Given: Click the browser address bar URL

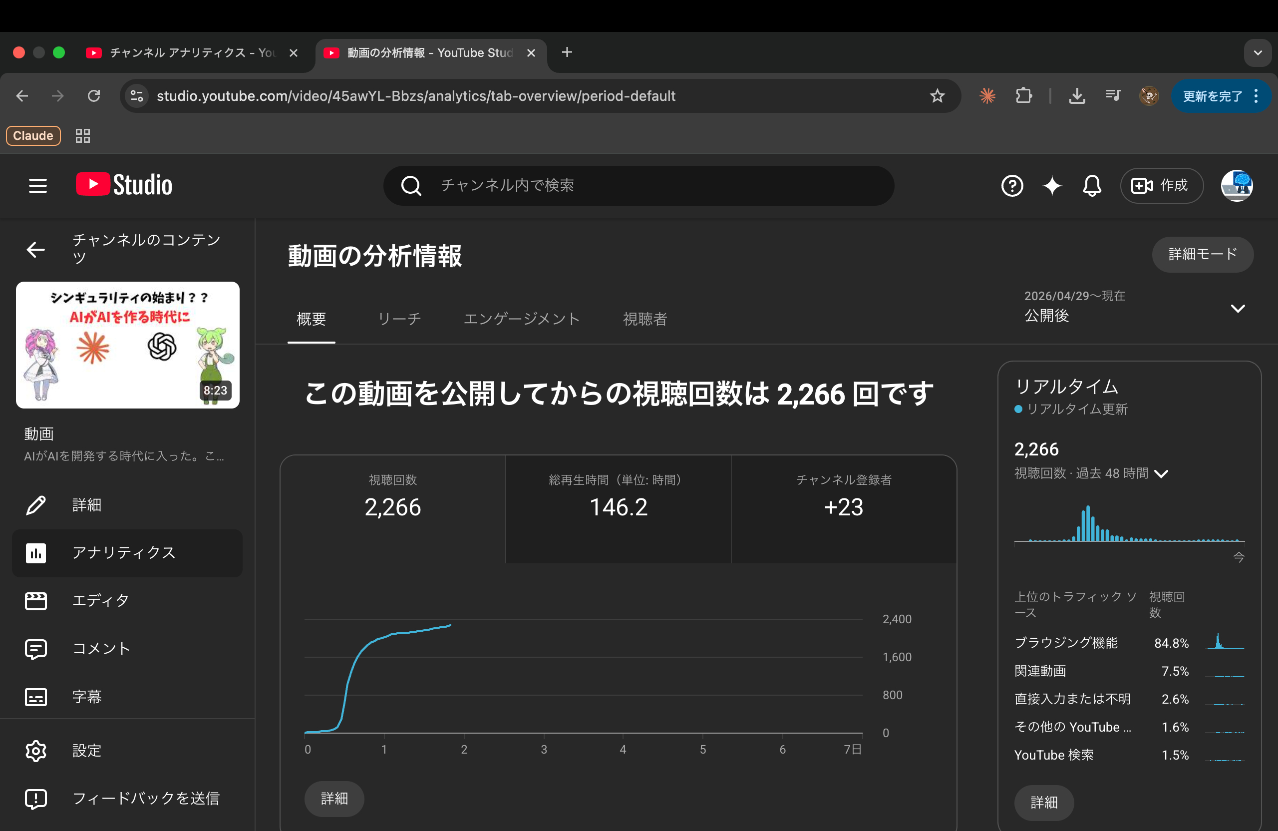Looking at the screenshot, I should pyautogui.click(x=416, y=96).
